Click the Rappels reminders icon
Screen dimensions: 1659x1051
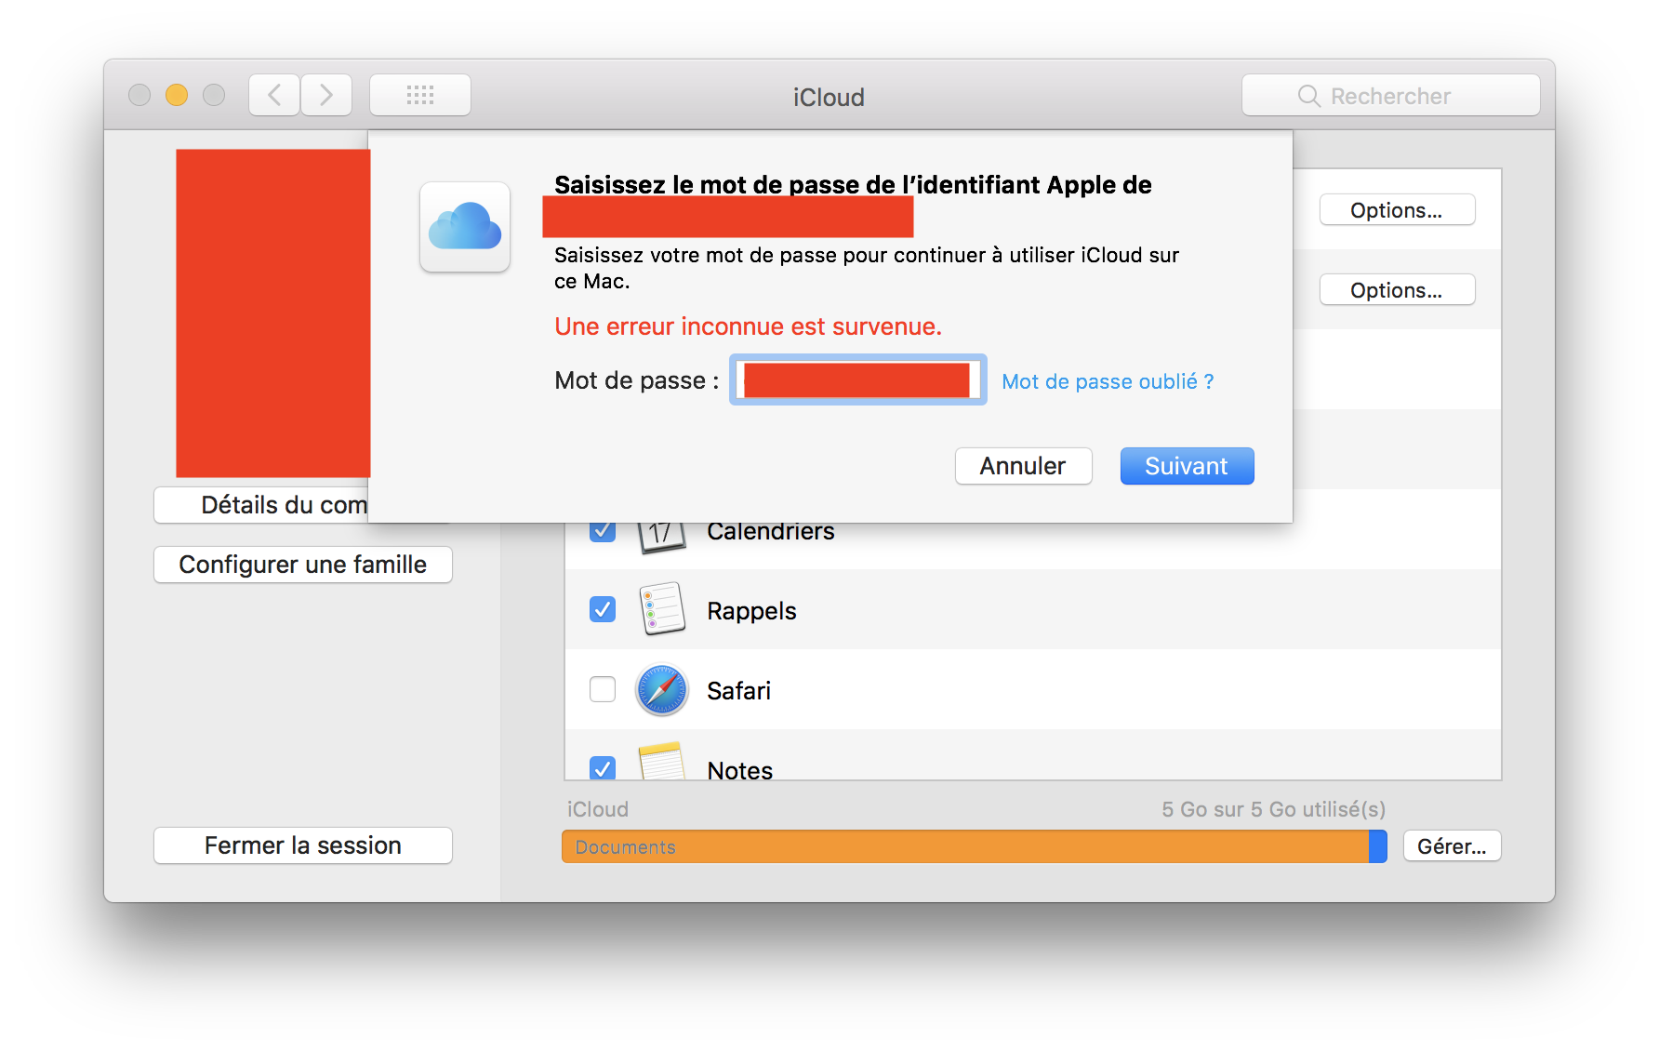click(662, 610)
